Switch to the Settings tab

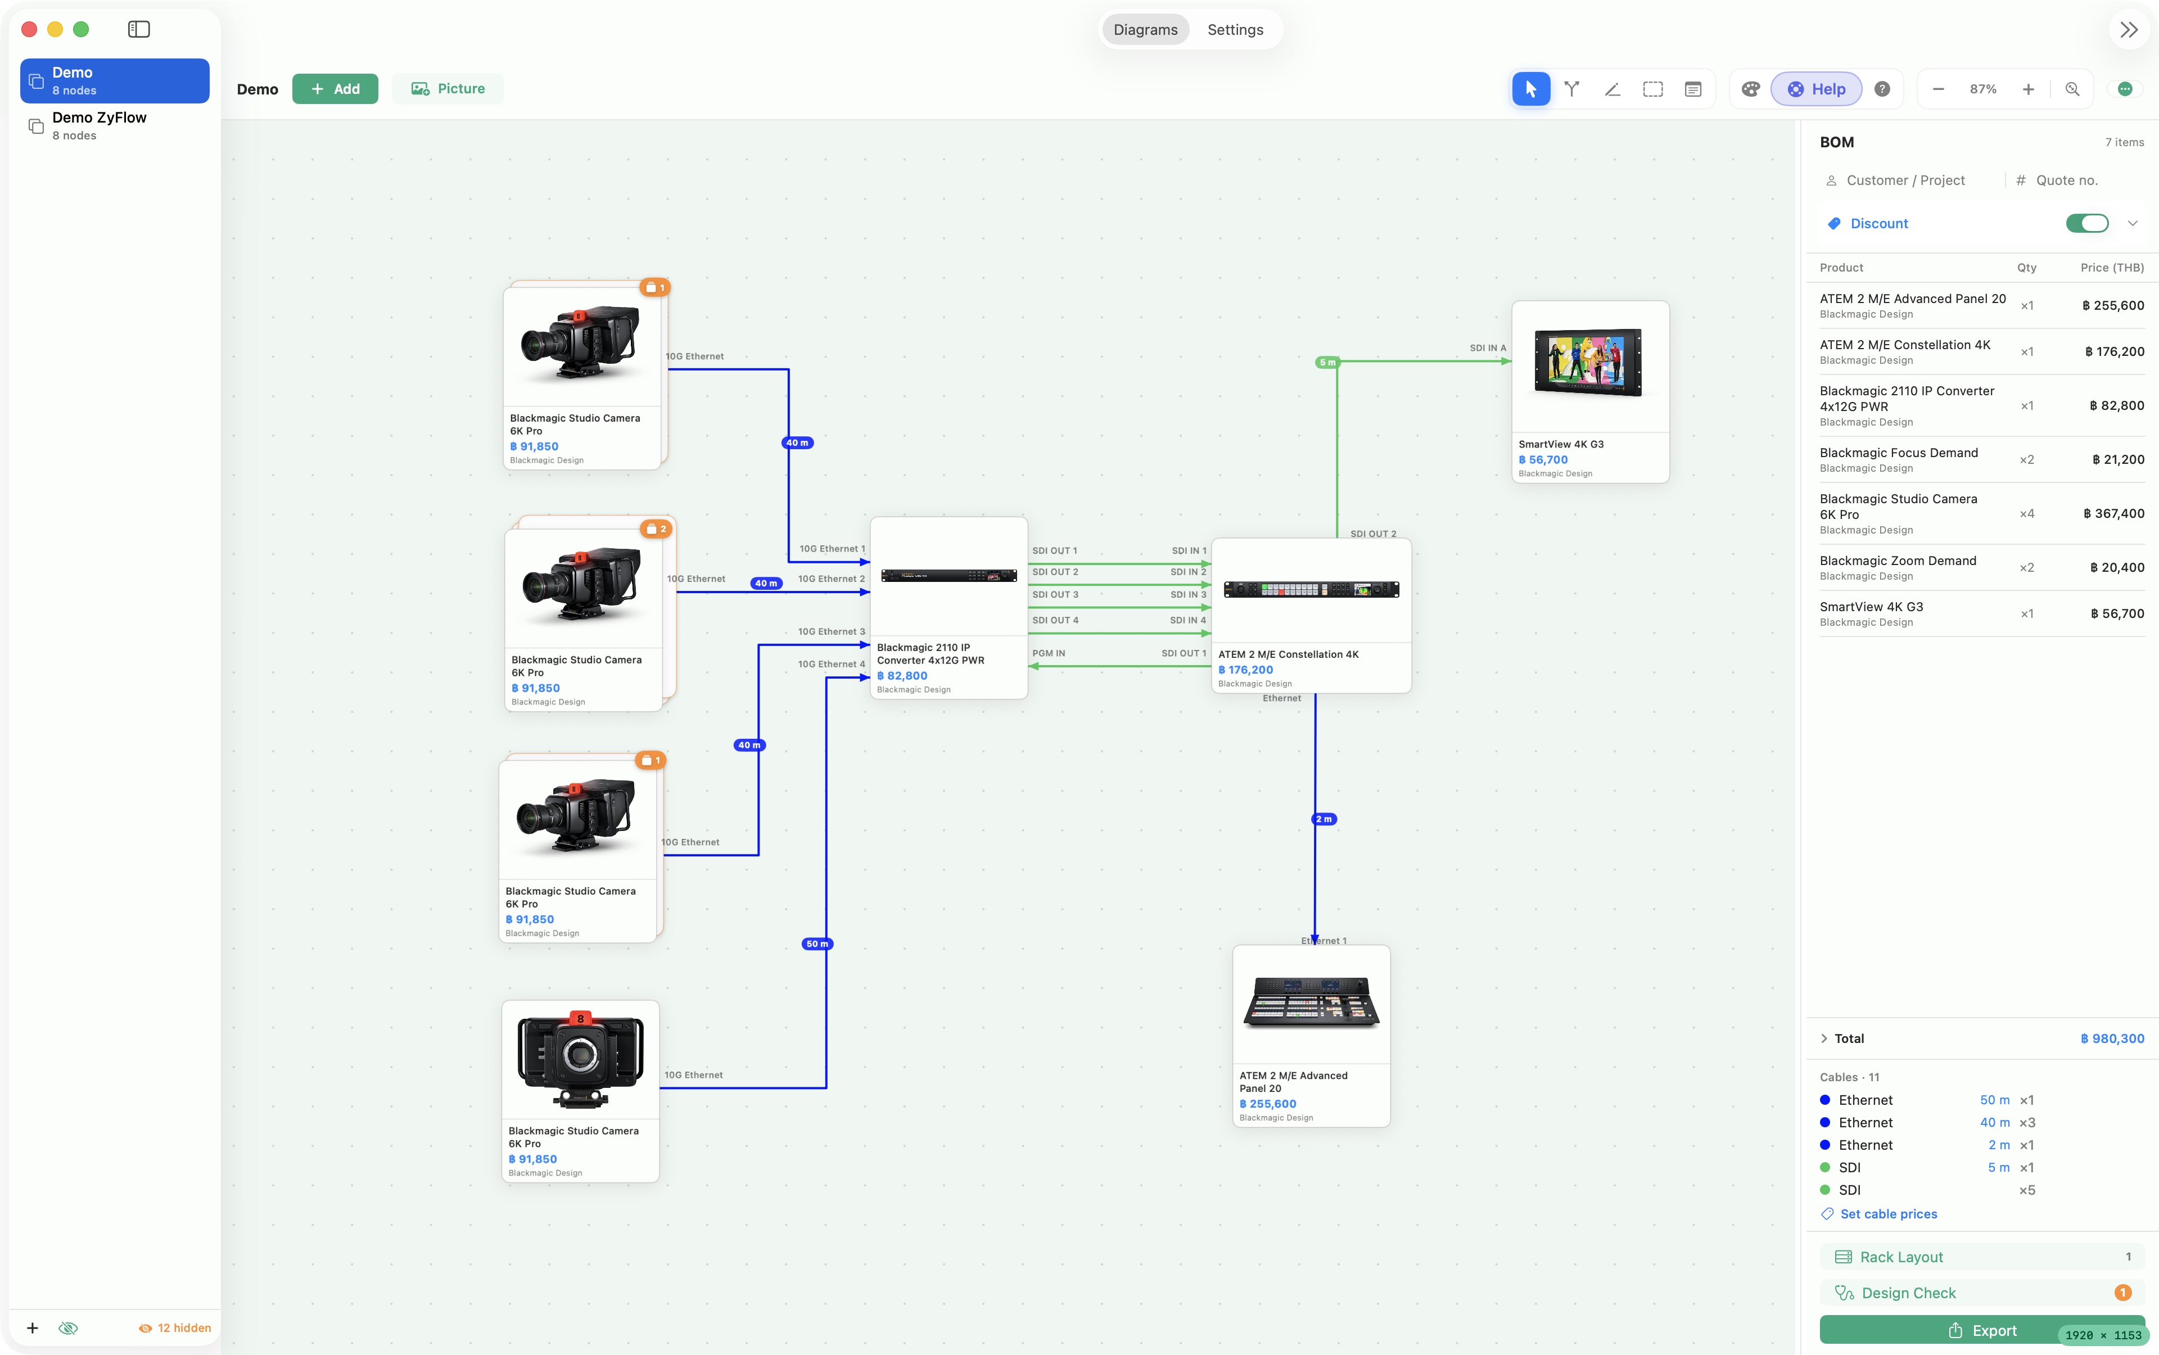click(x=1235, y=30)
